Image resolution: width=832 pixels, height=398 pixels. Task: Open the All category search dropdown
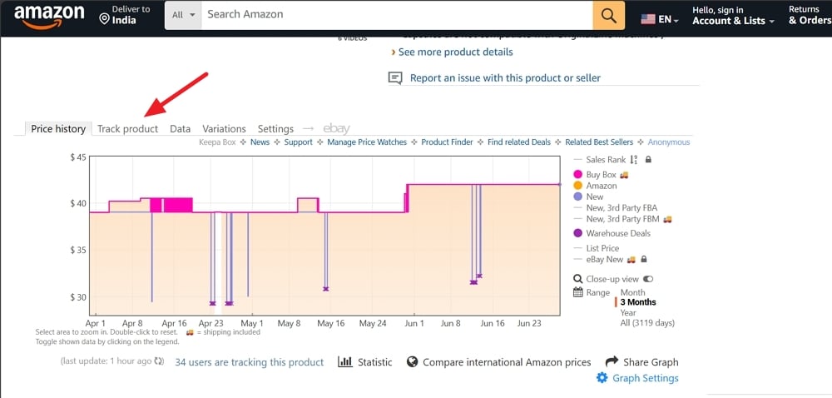coord(183,15)
